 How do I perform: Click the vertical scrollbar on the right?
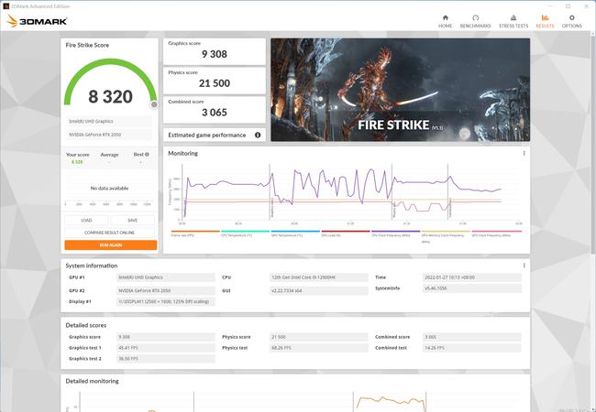[x=593, y=144]
